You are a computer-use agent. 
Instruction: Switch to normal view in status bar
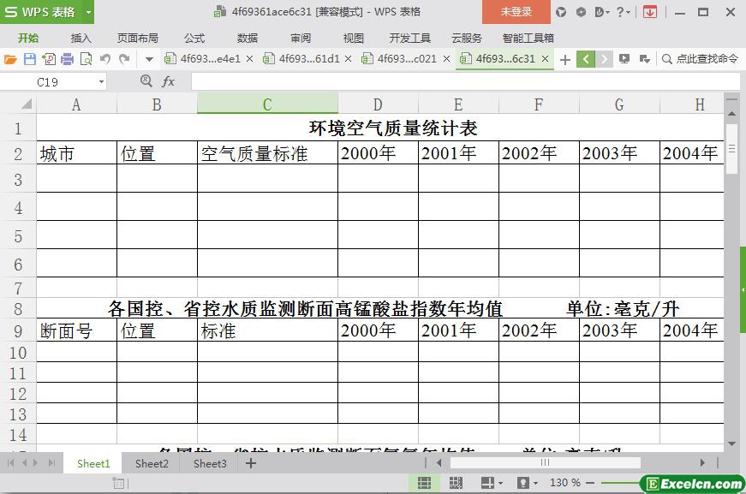point(424,483)
